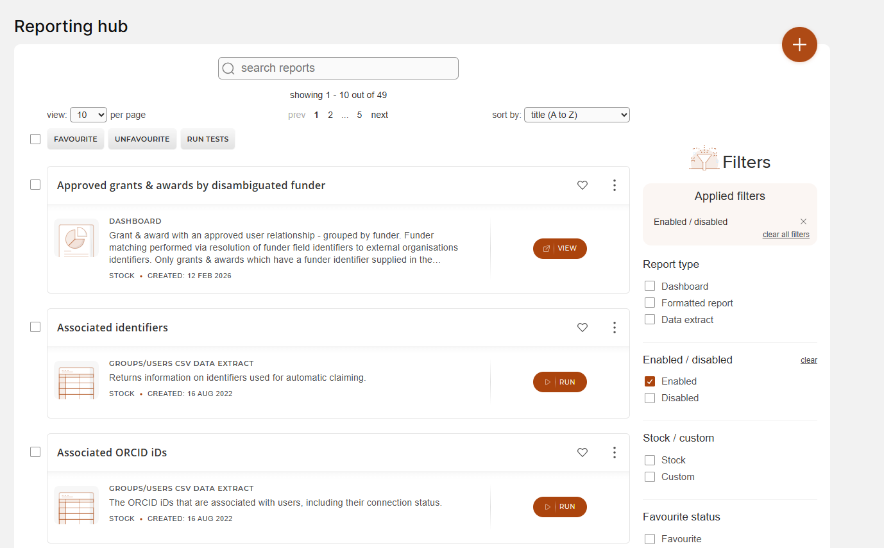Viewport: 884px width, 548px height.
Task: Open the sort by title dropdown
Action: (577, 115)
